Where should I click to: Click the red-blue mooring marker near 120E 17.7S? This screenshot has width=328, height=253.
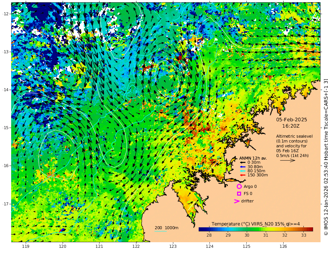tap(62, 230)
